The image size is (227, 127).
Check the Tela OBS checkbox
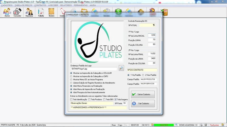coord(104,100)
